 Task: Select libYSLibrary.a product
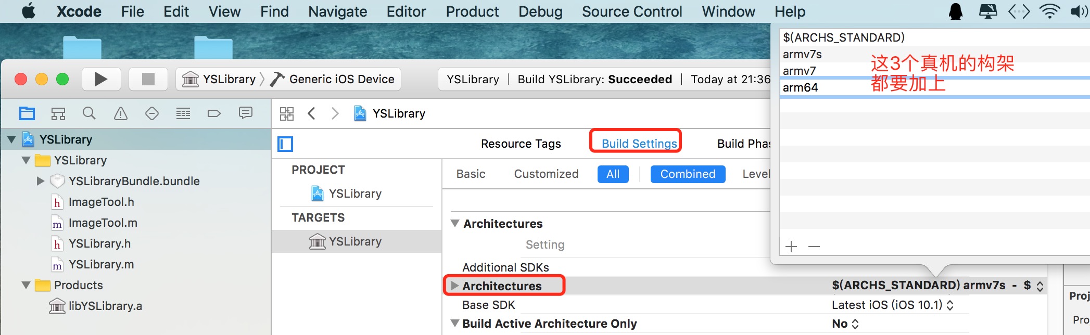point(105,306)
